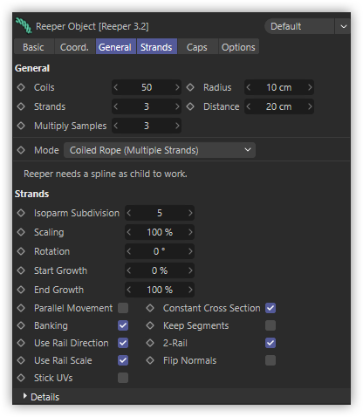Click the End Growth field showing 100 %
The image size is (363, 417).
[x=160, y=290]
